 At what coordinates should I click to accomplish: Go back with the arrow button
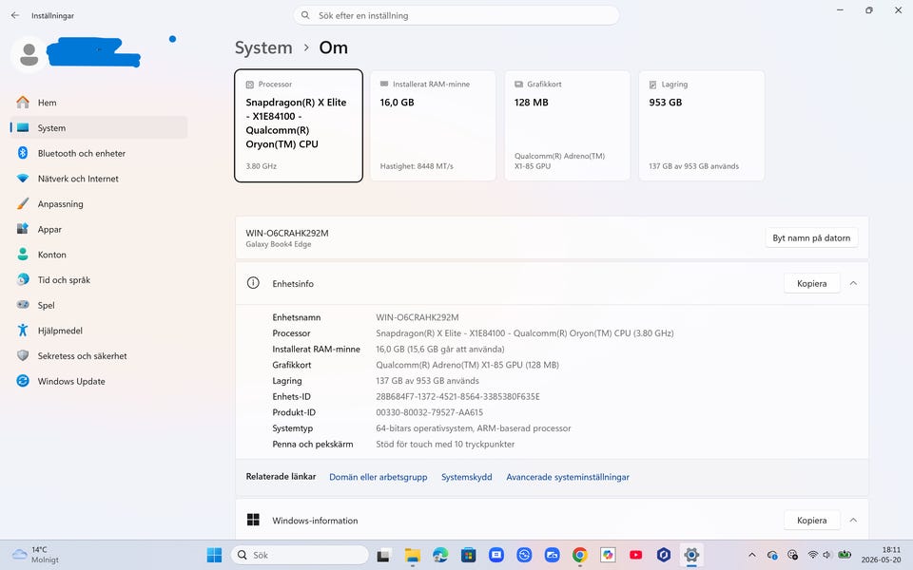[15, 16]
